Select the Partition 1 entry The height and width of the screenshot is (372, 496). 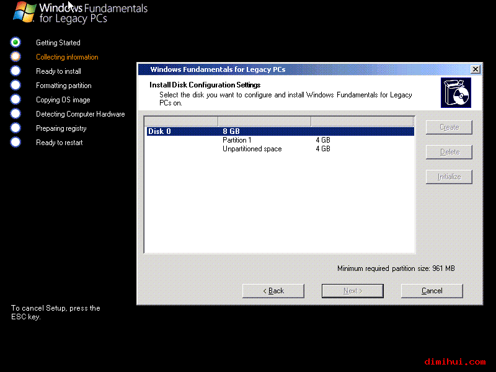[x=237, y=140]
